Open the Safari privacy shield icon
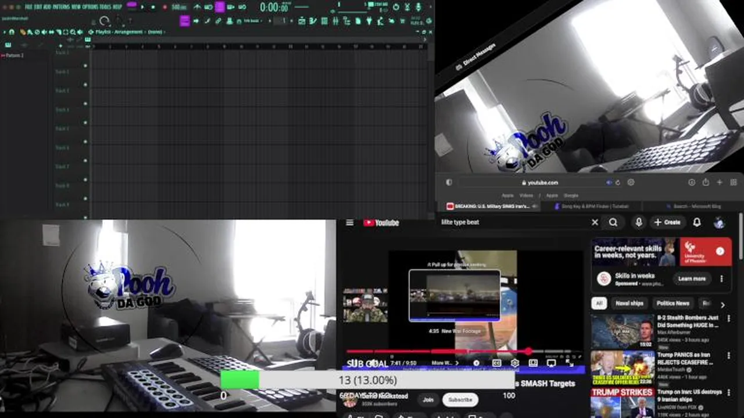The image size is (744, 418). [449, 182]
